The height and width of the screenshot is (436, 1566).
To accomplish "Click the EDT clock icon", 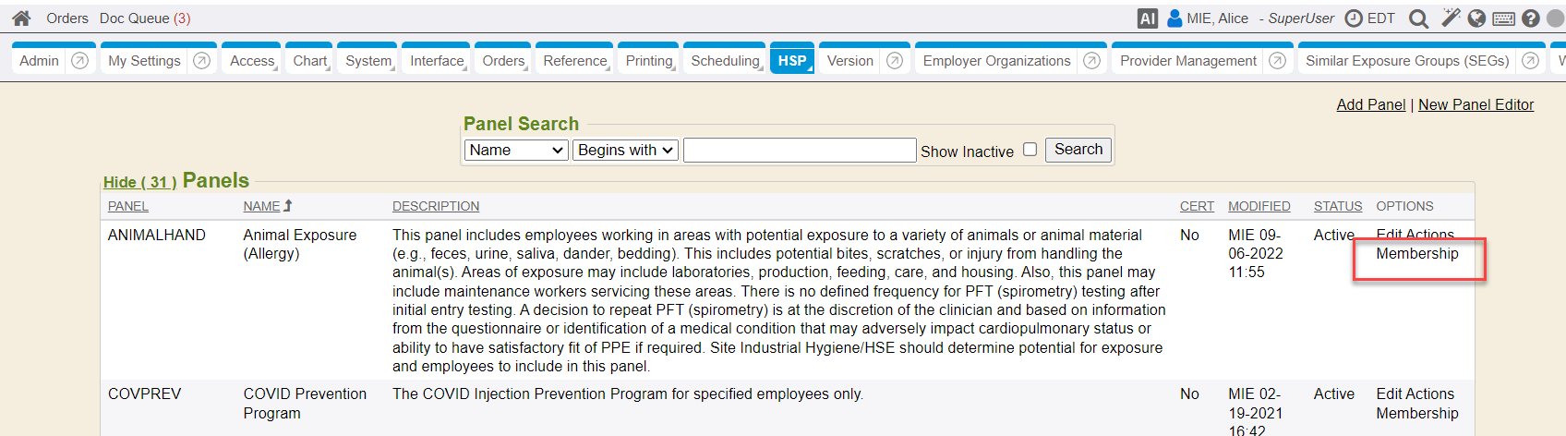I will tap(1354, 18).
